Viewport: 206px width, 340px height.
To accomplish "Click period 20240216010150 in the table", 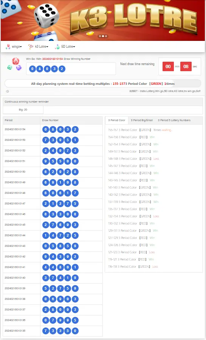I will pos(15,172).
